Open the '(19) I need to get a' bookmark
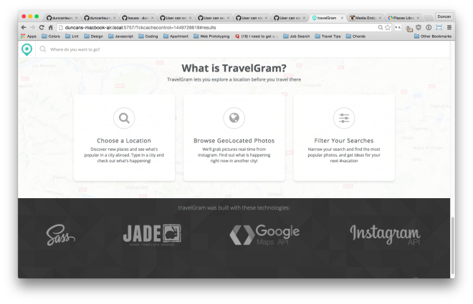 (257, 36)
